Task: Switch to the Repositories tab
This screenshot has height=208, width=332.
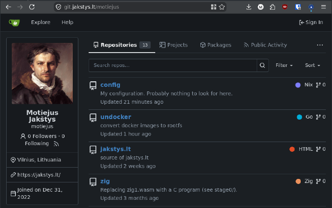Action: coord(122,45)
